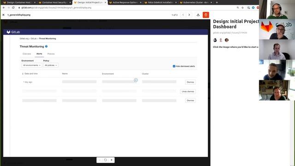The width and height of the screenshot is (295, 166).
Task: Open the GitLab breadcrumb link
Action: (x=34, y=39)
